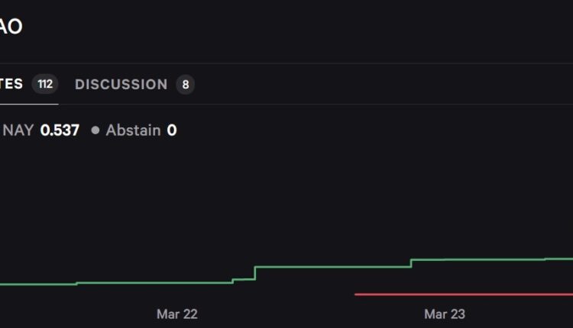Click the left start of red line

[x=357, y=294]
